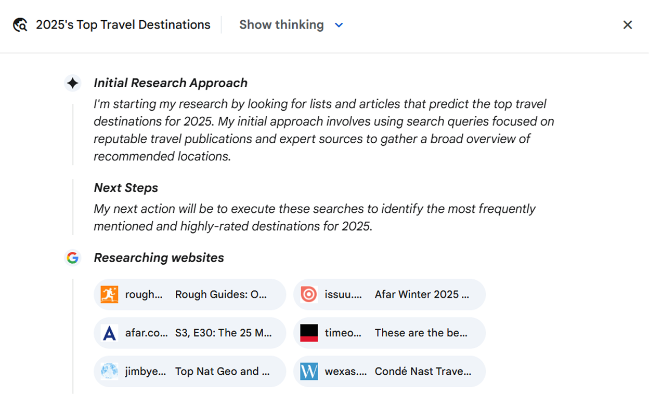This screenshot has width=649, height=394.
Task: Click the Rough Guides orange favicon
Action: click(x=110, y=294)
